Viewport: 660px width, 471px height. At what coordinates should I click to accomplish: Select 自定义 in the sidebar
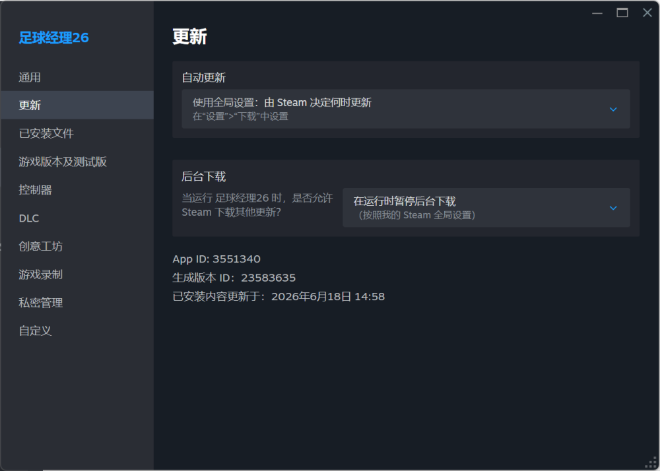[77, 330]
